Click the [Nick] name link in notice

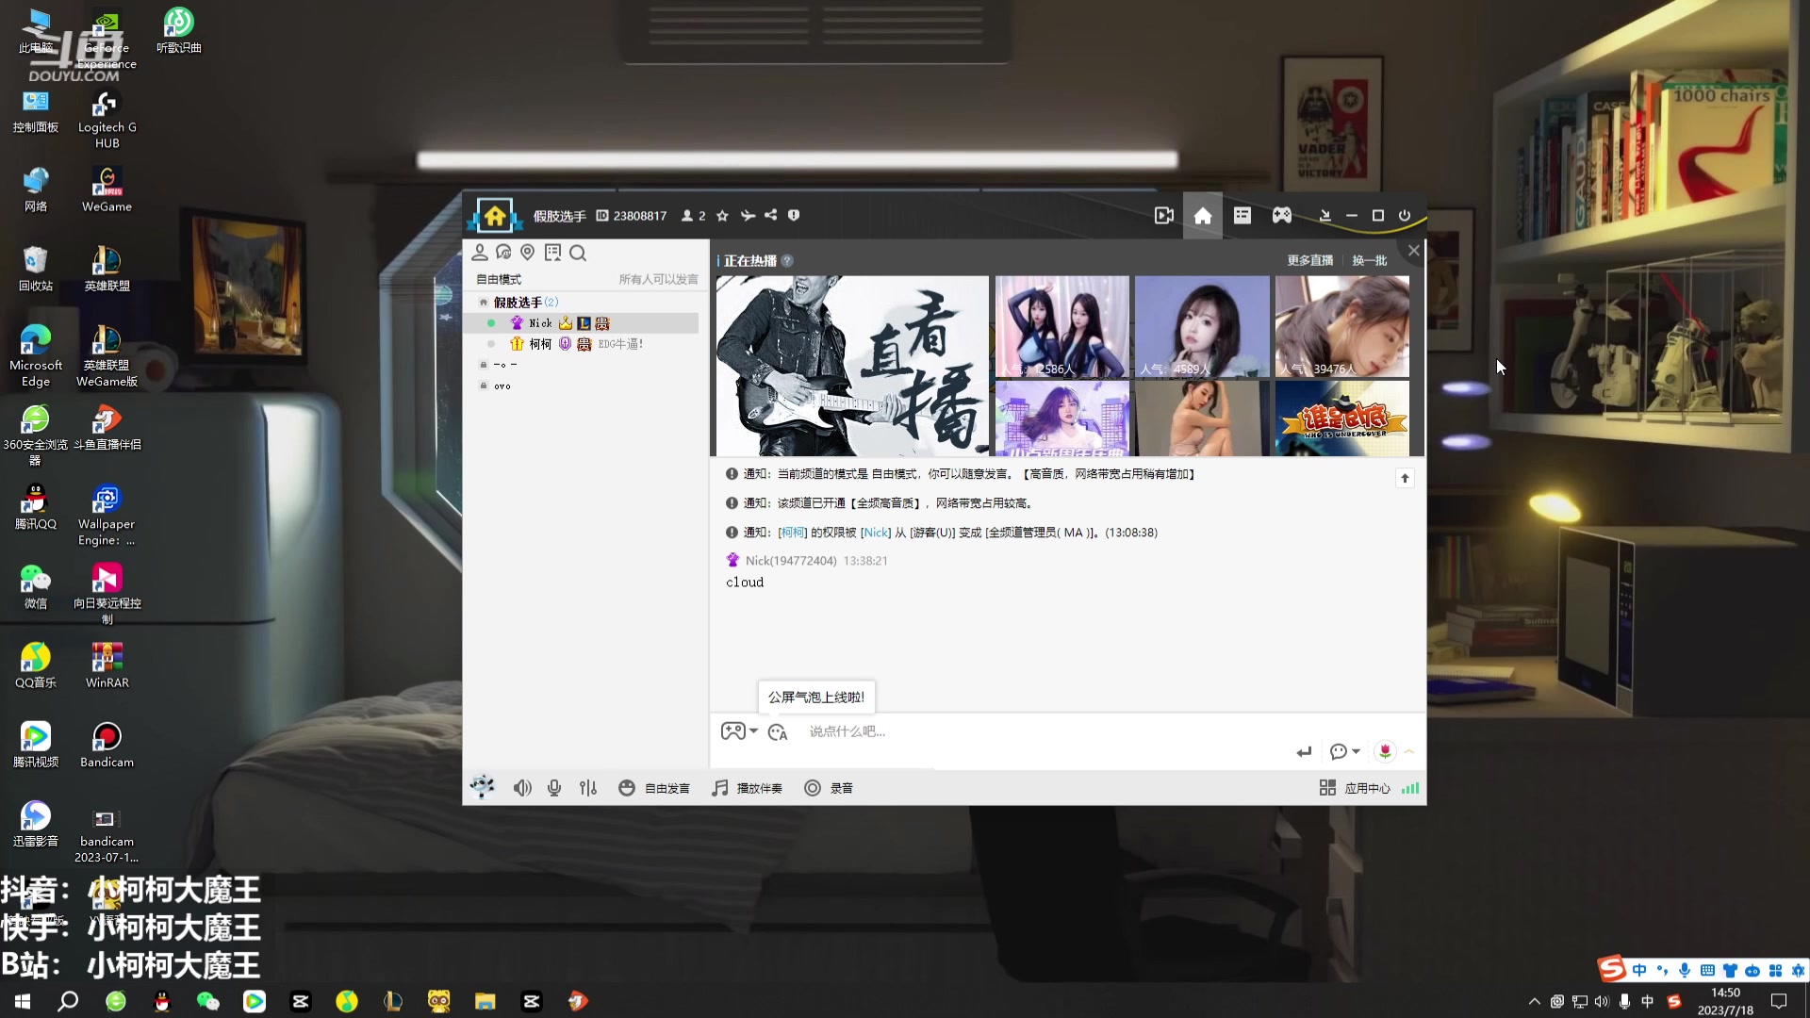click(x=876, y=533)
